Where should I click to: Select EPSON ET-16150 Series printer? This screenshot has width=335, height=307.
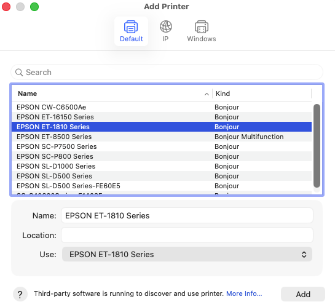[162, 117]
